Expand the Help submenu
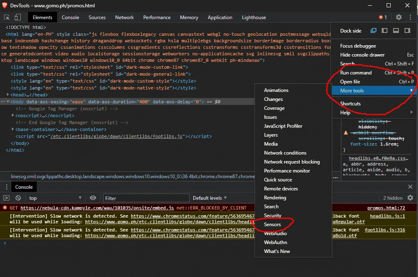Screen dimensions: 418x277 point(374,112)
